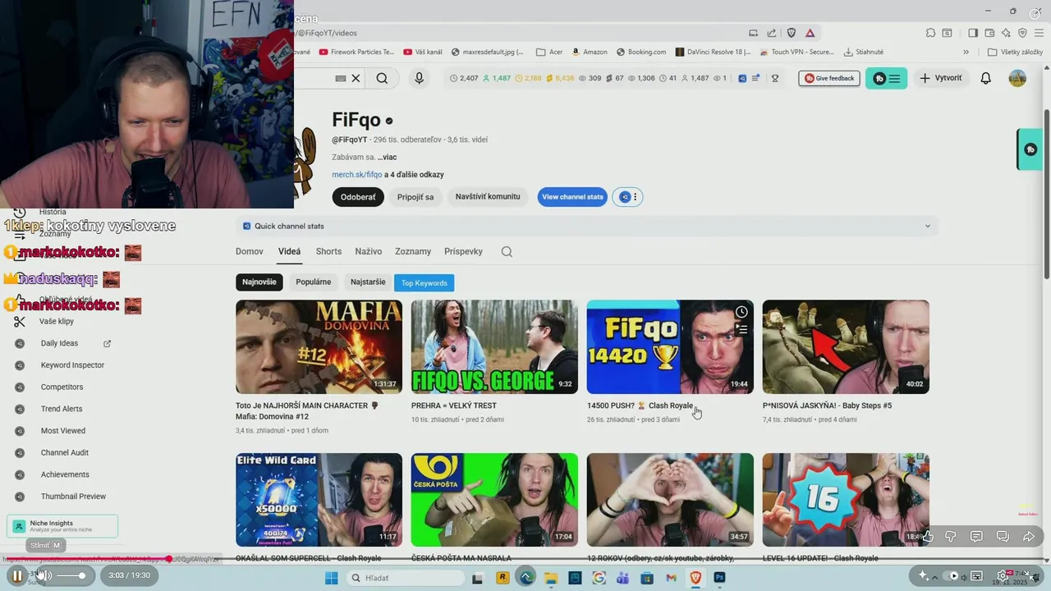Mute the video player volume icon
Image resolution: width=1051 pixels, height=591 pixels.
click(44, 576)
